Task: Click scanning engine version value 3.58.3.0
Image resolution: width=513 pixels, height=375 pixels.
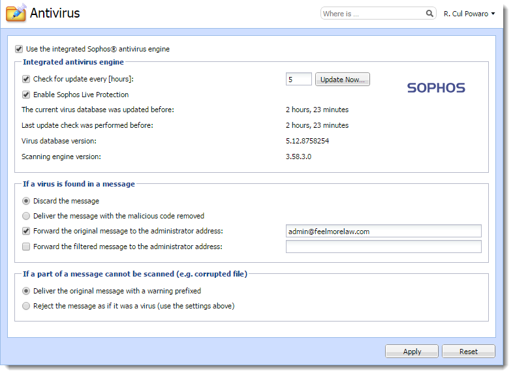Action: (x=299, y=157)
